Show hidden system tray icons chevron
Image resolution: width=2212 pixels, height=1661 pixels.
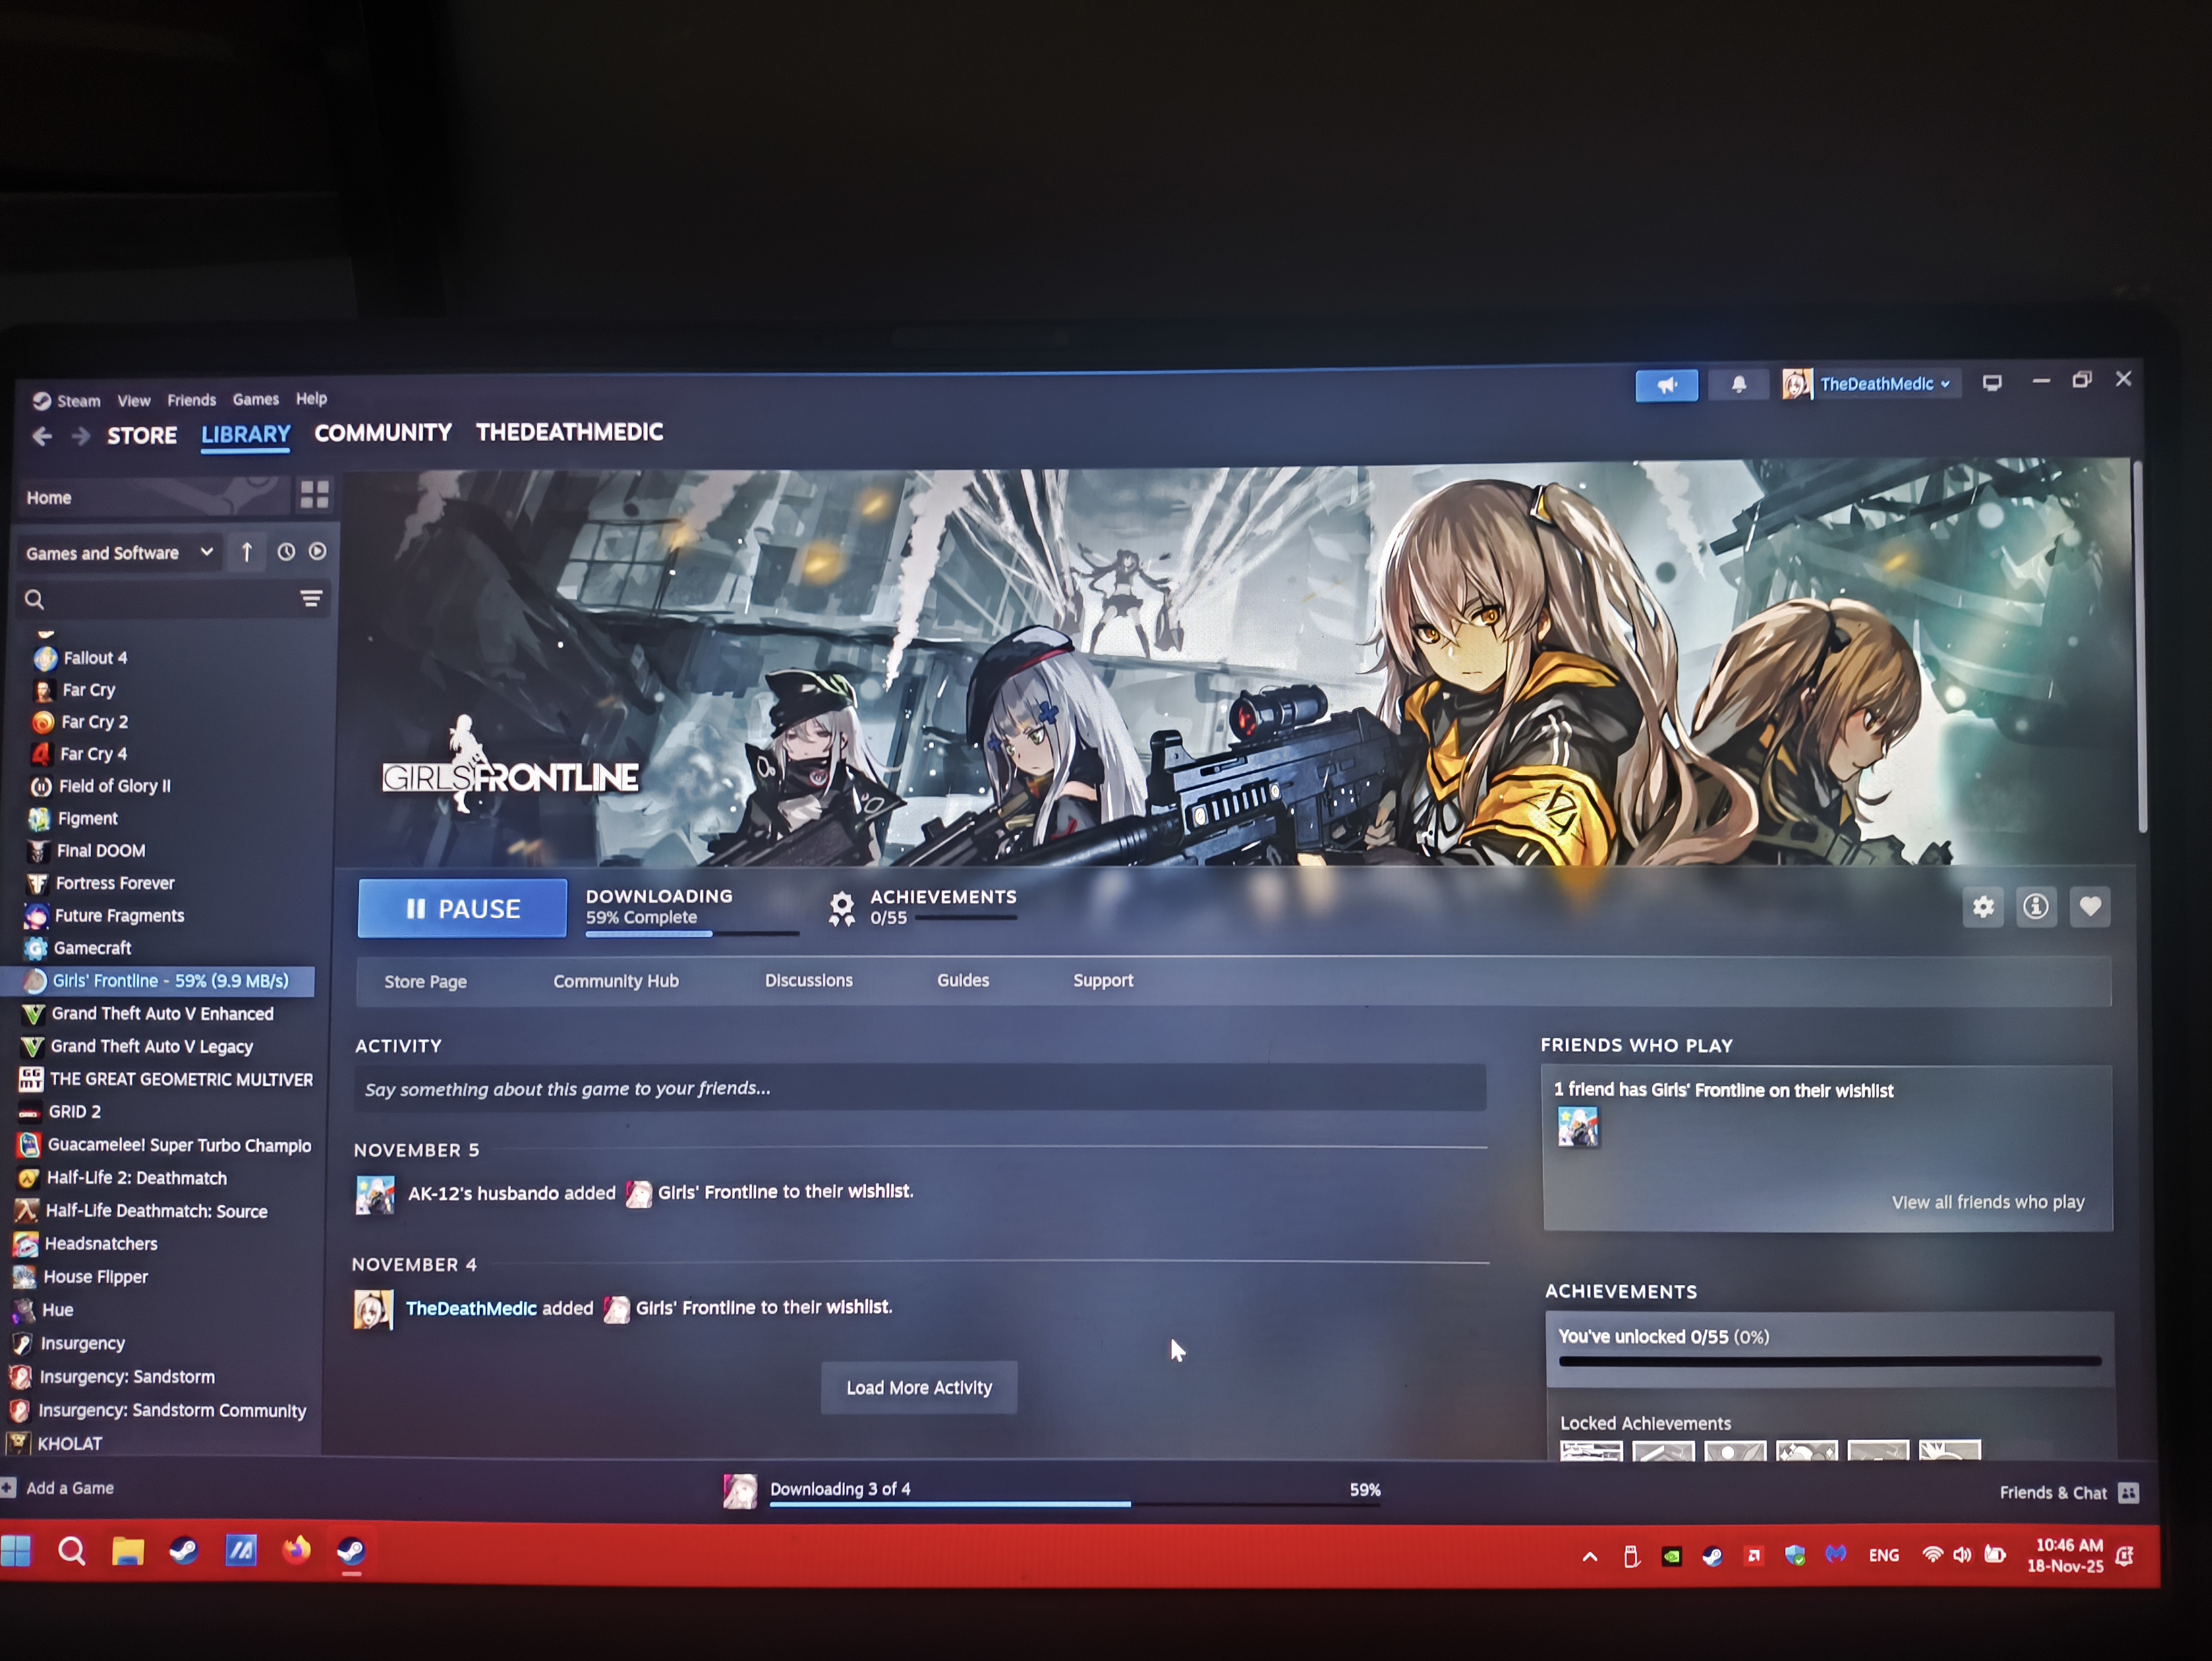coord(1589,1557)
